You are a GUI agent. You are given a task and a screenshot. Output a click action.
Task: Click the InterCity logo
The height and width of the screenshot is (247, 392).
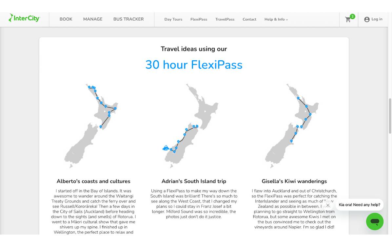24,18
